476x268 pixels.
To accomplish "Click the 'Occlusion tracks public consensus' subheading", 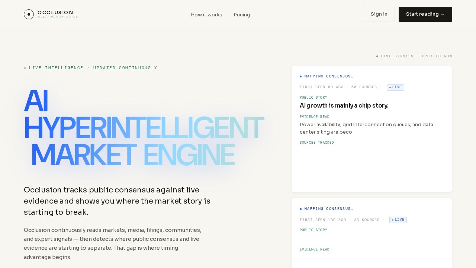I will (x=117, y=201).
